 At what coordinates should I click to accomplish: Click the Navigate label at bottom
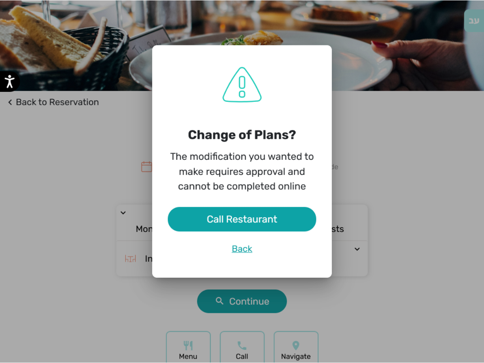(x=296, y=356)
